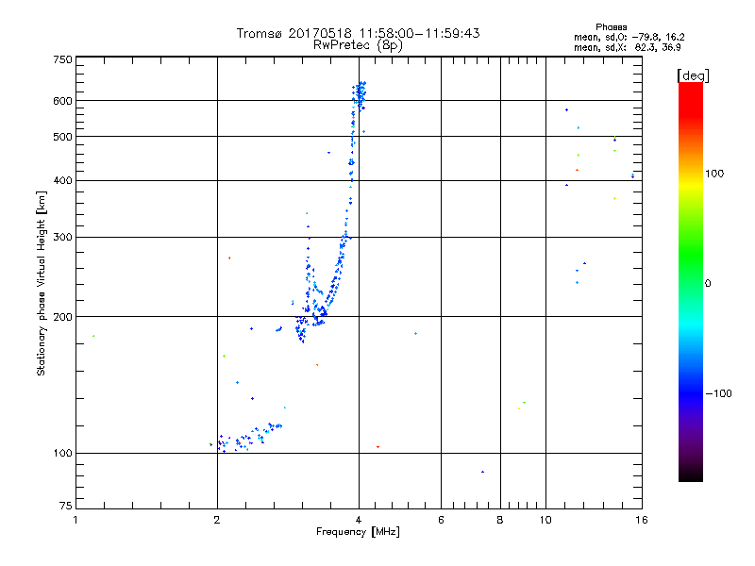Click the colorbar tick label '-100'
This screenshot has width=755, height=566.
pos(718,393)
